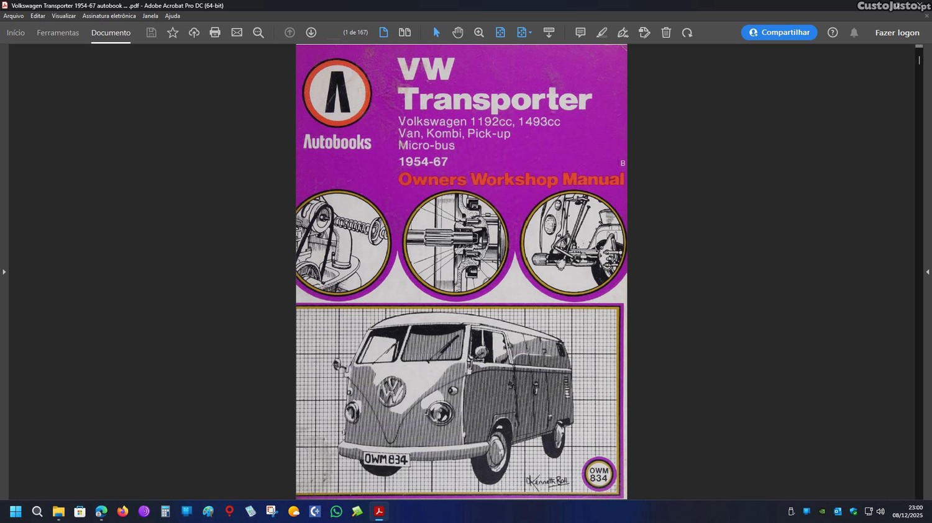Go to next page with down arrow
The image size is (932, 523).
pos(311,33)
